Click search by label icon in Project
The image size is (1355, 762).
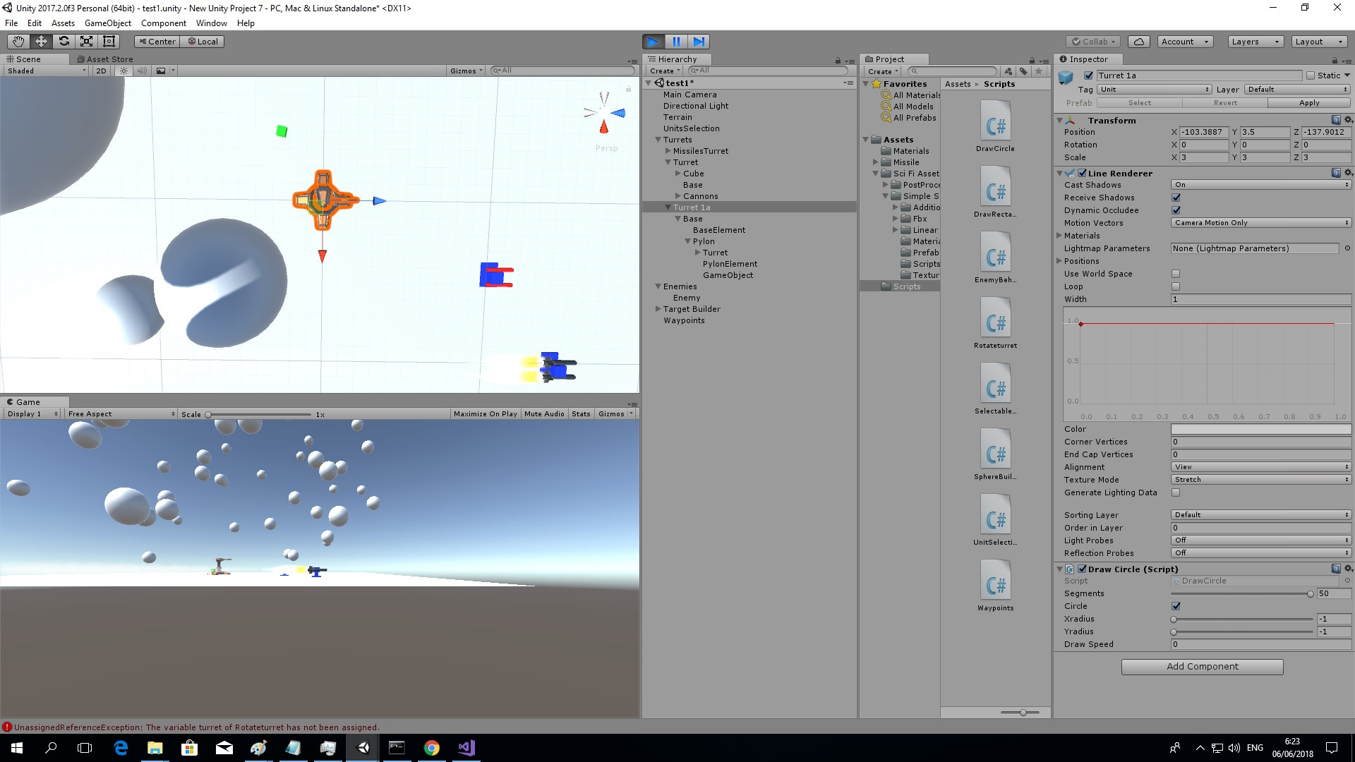pos(1023,71)
